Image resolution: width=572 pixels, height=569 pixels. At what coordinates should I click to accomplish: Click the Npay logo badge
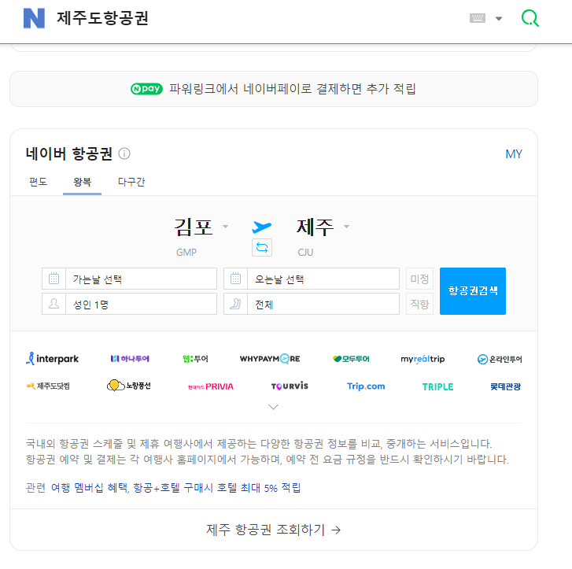(146, 89)
